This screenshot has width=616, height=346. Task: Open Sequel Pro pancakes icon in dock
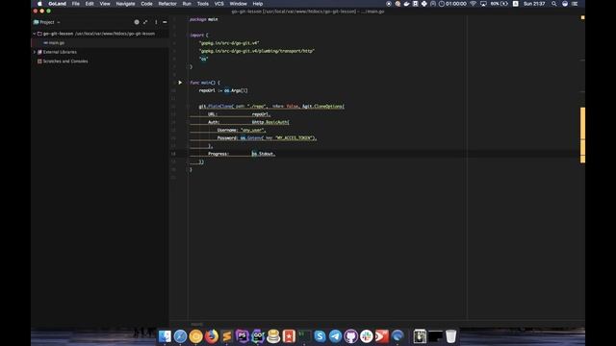[273, 336]
